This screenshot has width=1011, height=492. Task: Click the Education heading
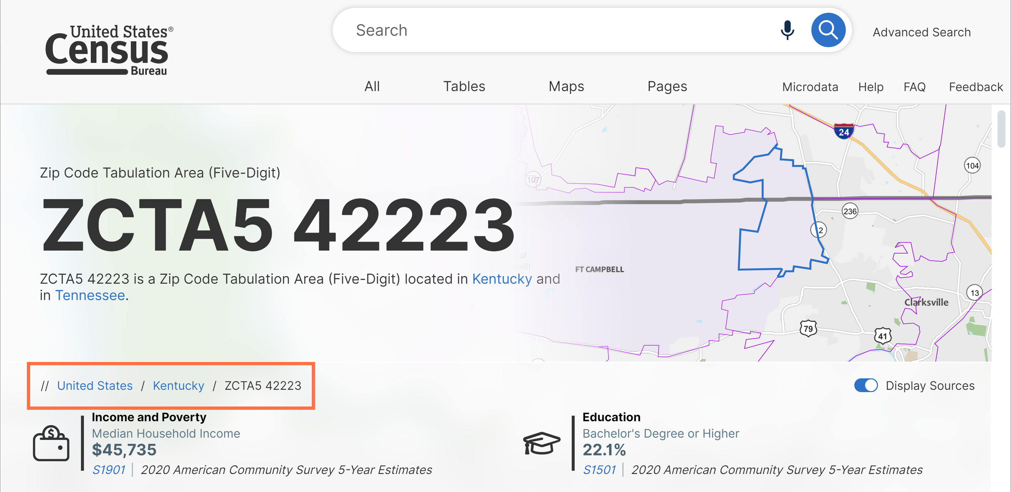coord(611,417)
